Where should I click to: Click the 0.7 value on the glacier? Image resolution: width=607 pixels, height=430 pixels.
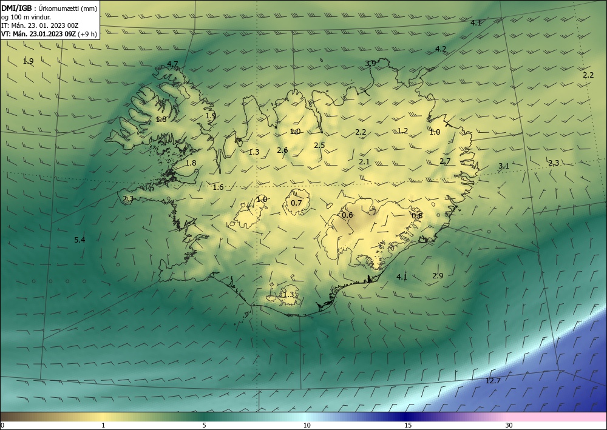296,203
